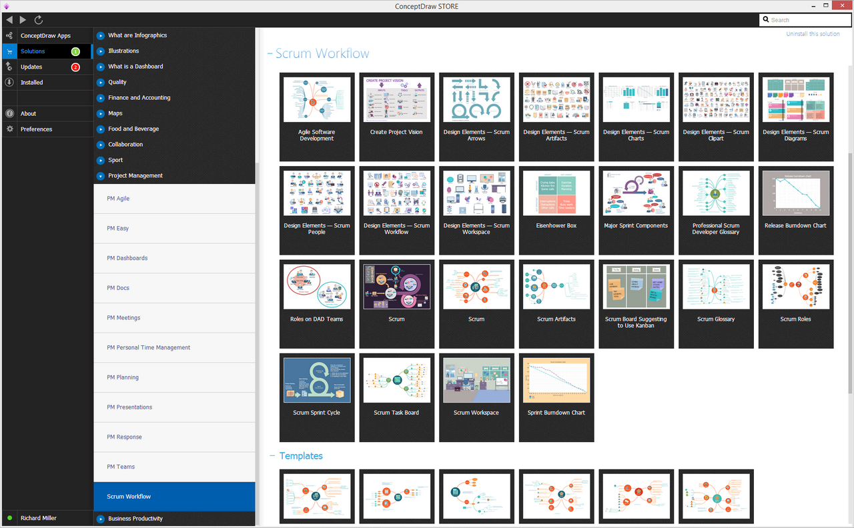The width and height of the screenshot is (854, 528).
Task: Collapse the Project Management category
Action: coord(101,176)
